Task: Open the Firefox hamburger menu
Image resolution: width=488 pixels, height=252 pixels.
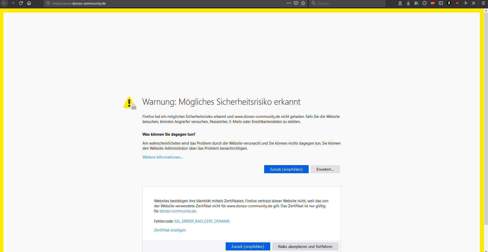Action: (483, 3)
